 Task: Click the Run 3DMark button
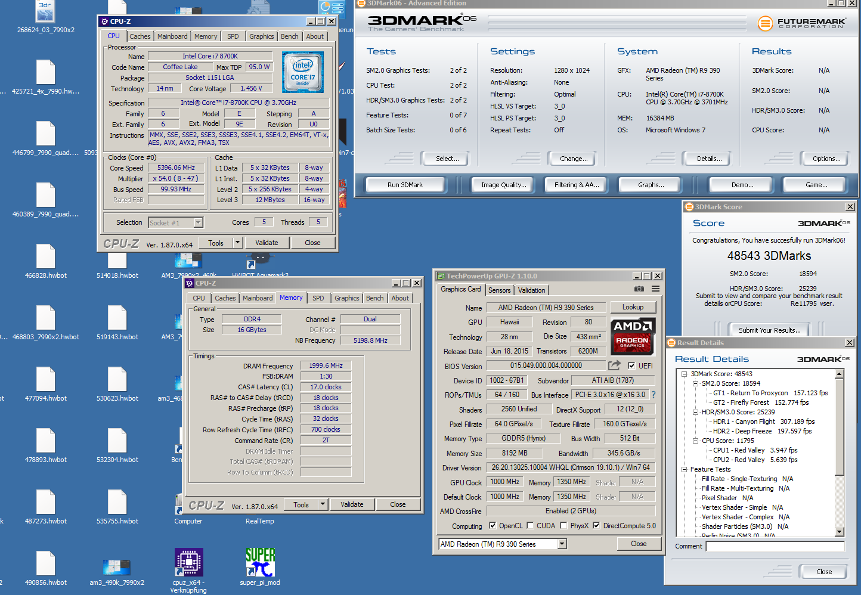click(x=405, y=185)
